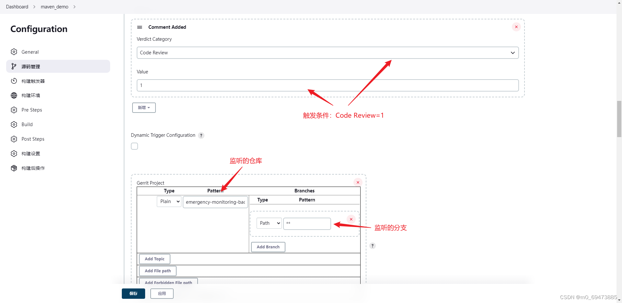Click the Post Steps icon in sidebar
This screenshot has height=303, width=622.
14,139
